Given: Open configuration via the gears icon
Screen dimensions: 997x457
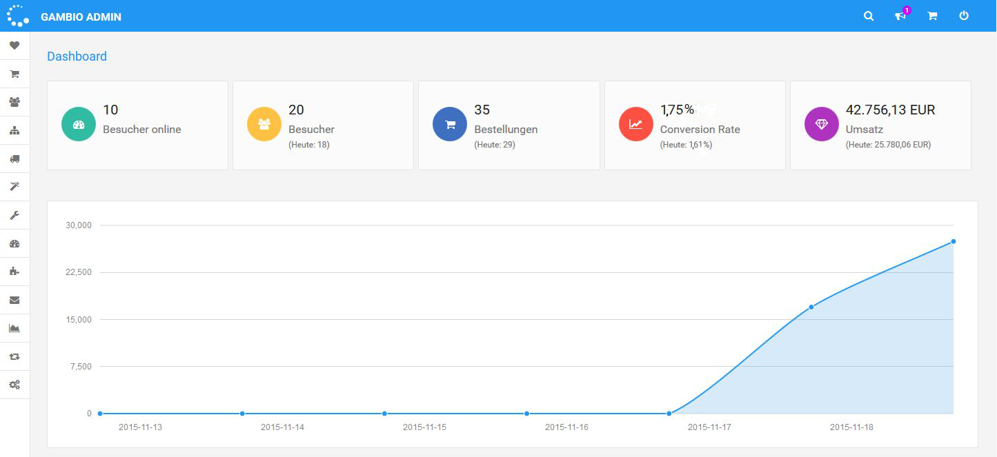Looking at the screenshot, I should pos(14,385).
